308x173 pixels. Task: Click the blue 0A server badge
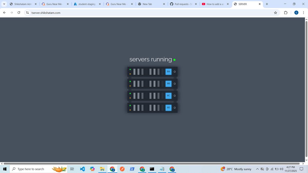click(x=168, y=72)
